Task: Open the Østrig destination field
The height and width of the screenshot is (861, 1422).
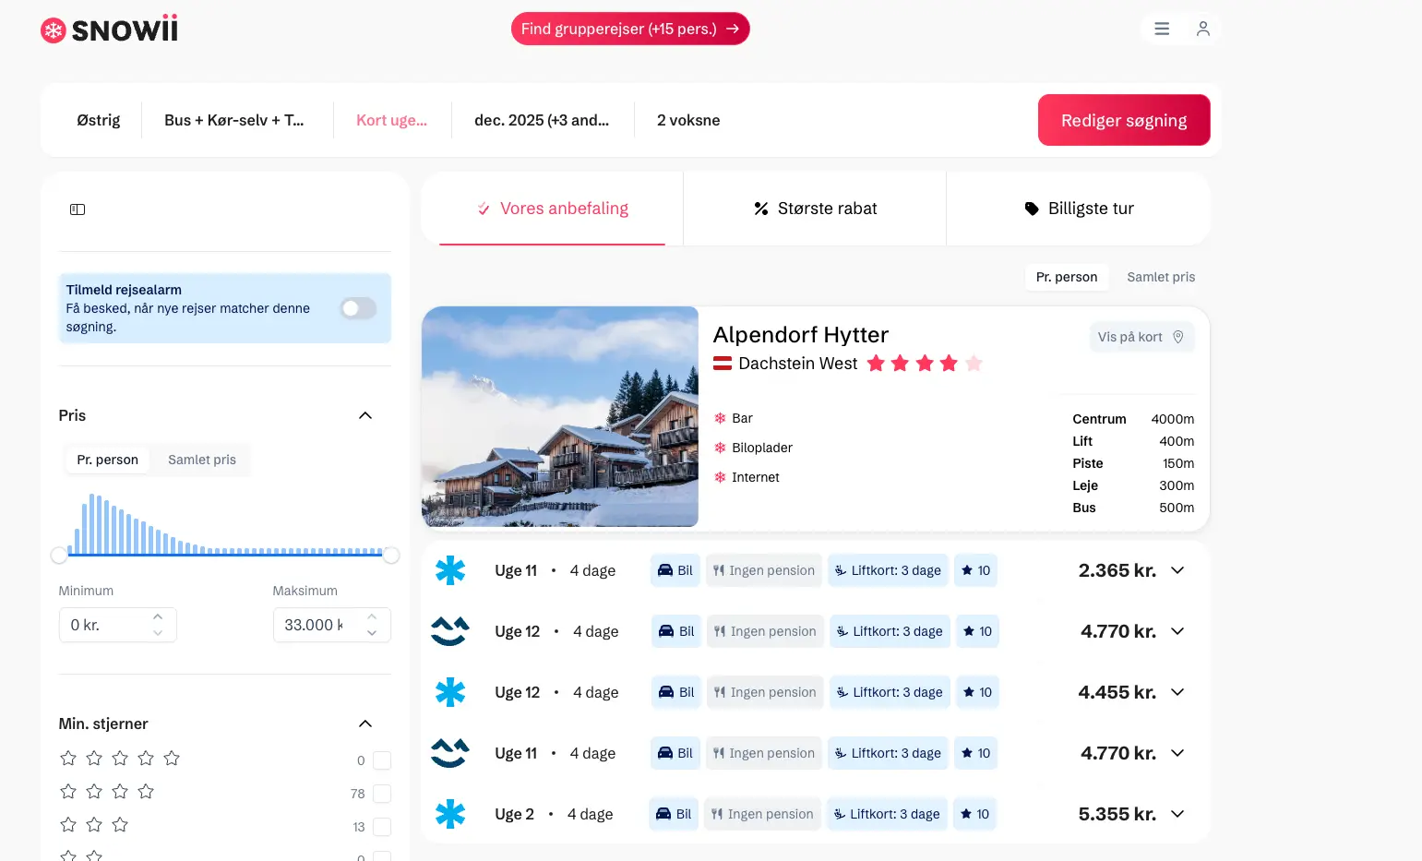Action: [99, 120]
